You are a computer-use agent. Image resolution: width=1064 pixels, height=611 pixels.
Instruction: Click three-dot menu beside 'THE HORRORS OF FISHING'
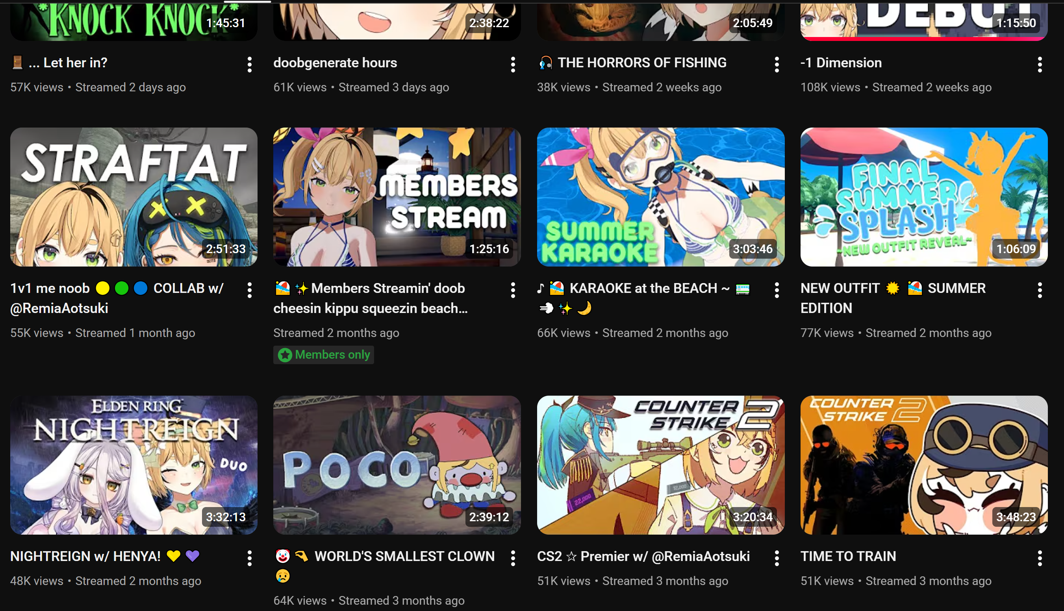tap(777, 65)
